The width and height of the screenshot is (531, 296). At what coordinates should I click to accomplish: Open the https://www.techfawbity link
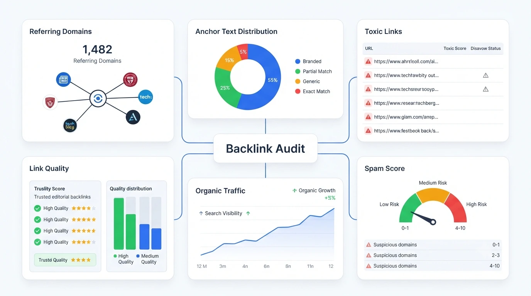[x=406, y=75]
